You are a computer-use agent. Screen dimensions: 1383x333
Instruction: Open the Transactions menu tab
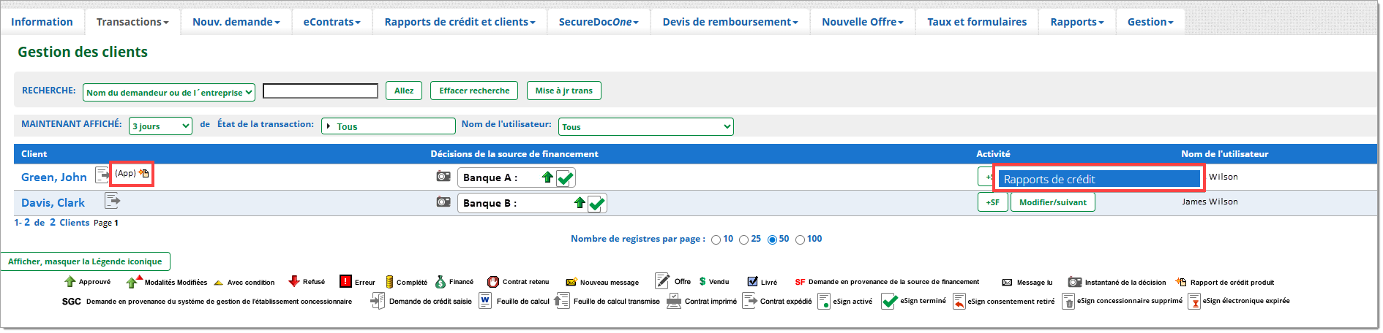pos(132,22)
